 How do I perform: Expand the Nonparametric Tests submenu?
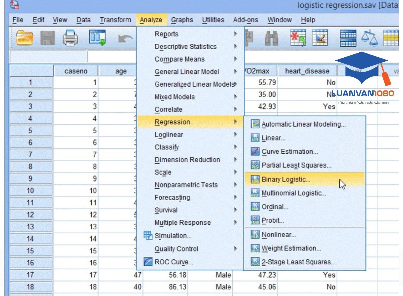point(186,185)
